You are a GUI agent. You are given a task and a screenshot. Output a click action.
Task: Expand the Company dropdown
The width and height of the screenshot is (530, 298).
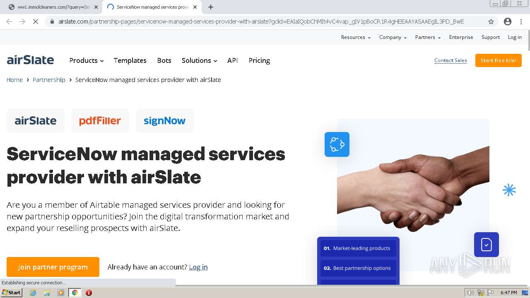tap(393, 37)
